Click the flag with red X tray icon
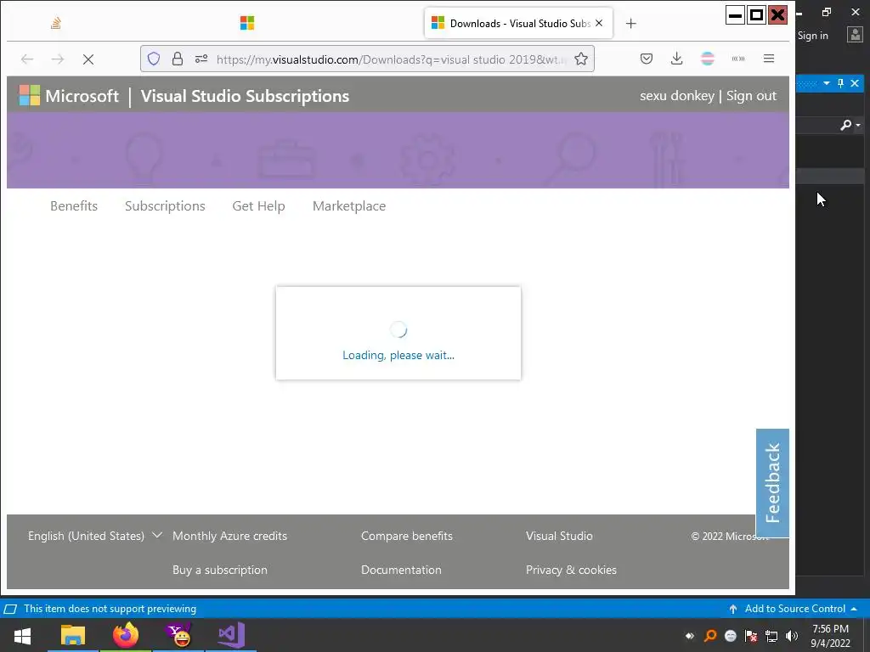Screen dimensions: 870x652 pos(751,636)
